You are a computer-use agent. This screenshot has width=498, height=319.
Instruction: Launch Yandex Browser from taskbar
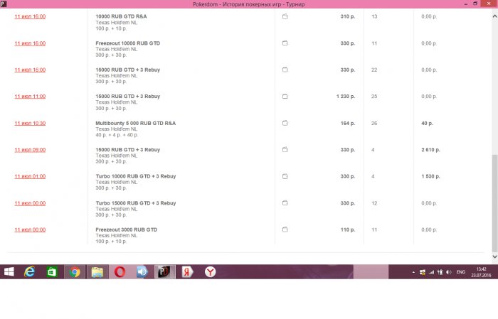click(x=210, y=271)
